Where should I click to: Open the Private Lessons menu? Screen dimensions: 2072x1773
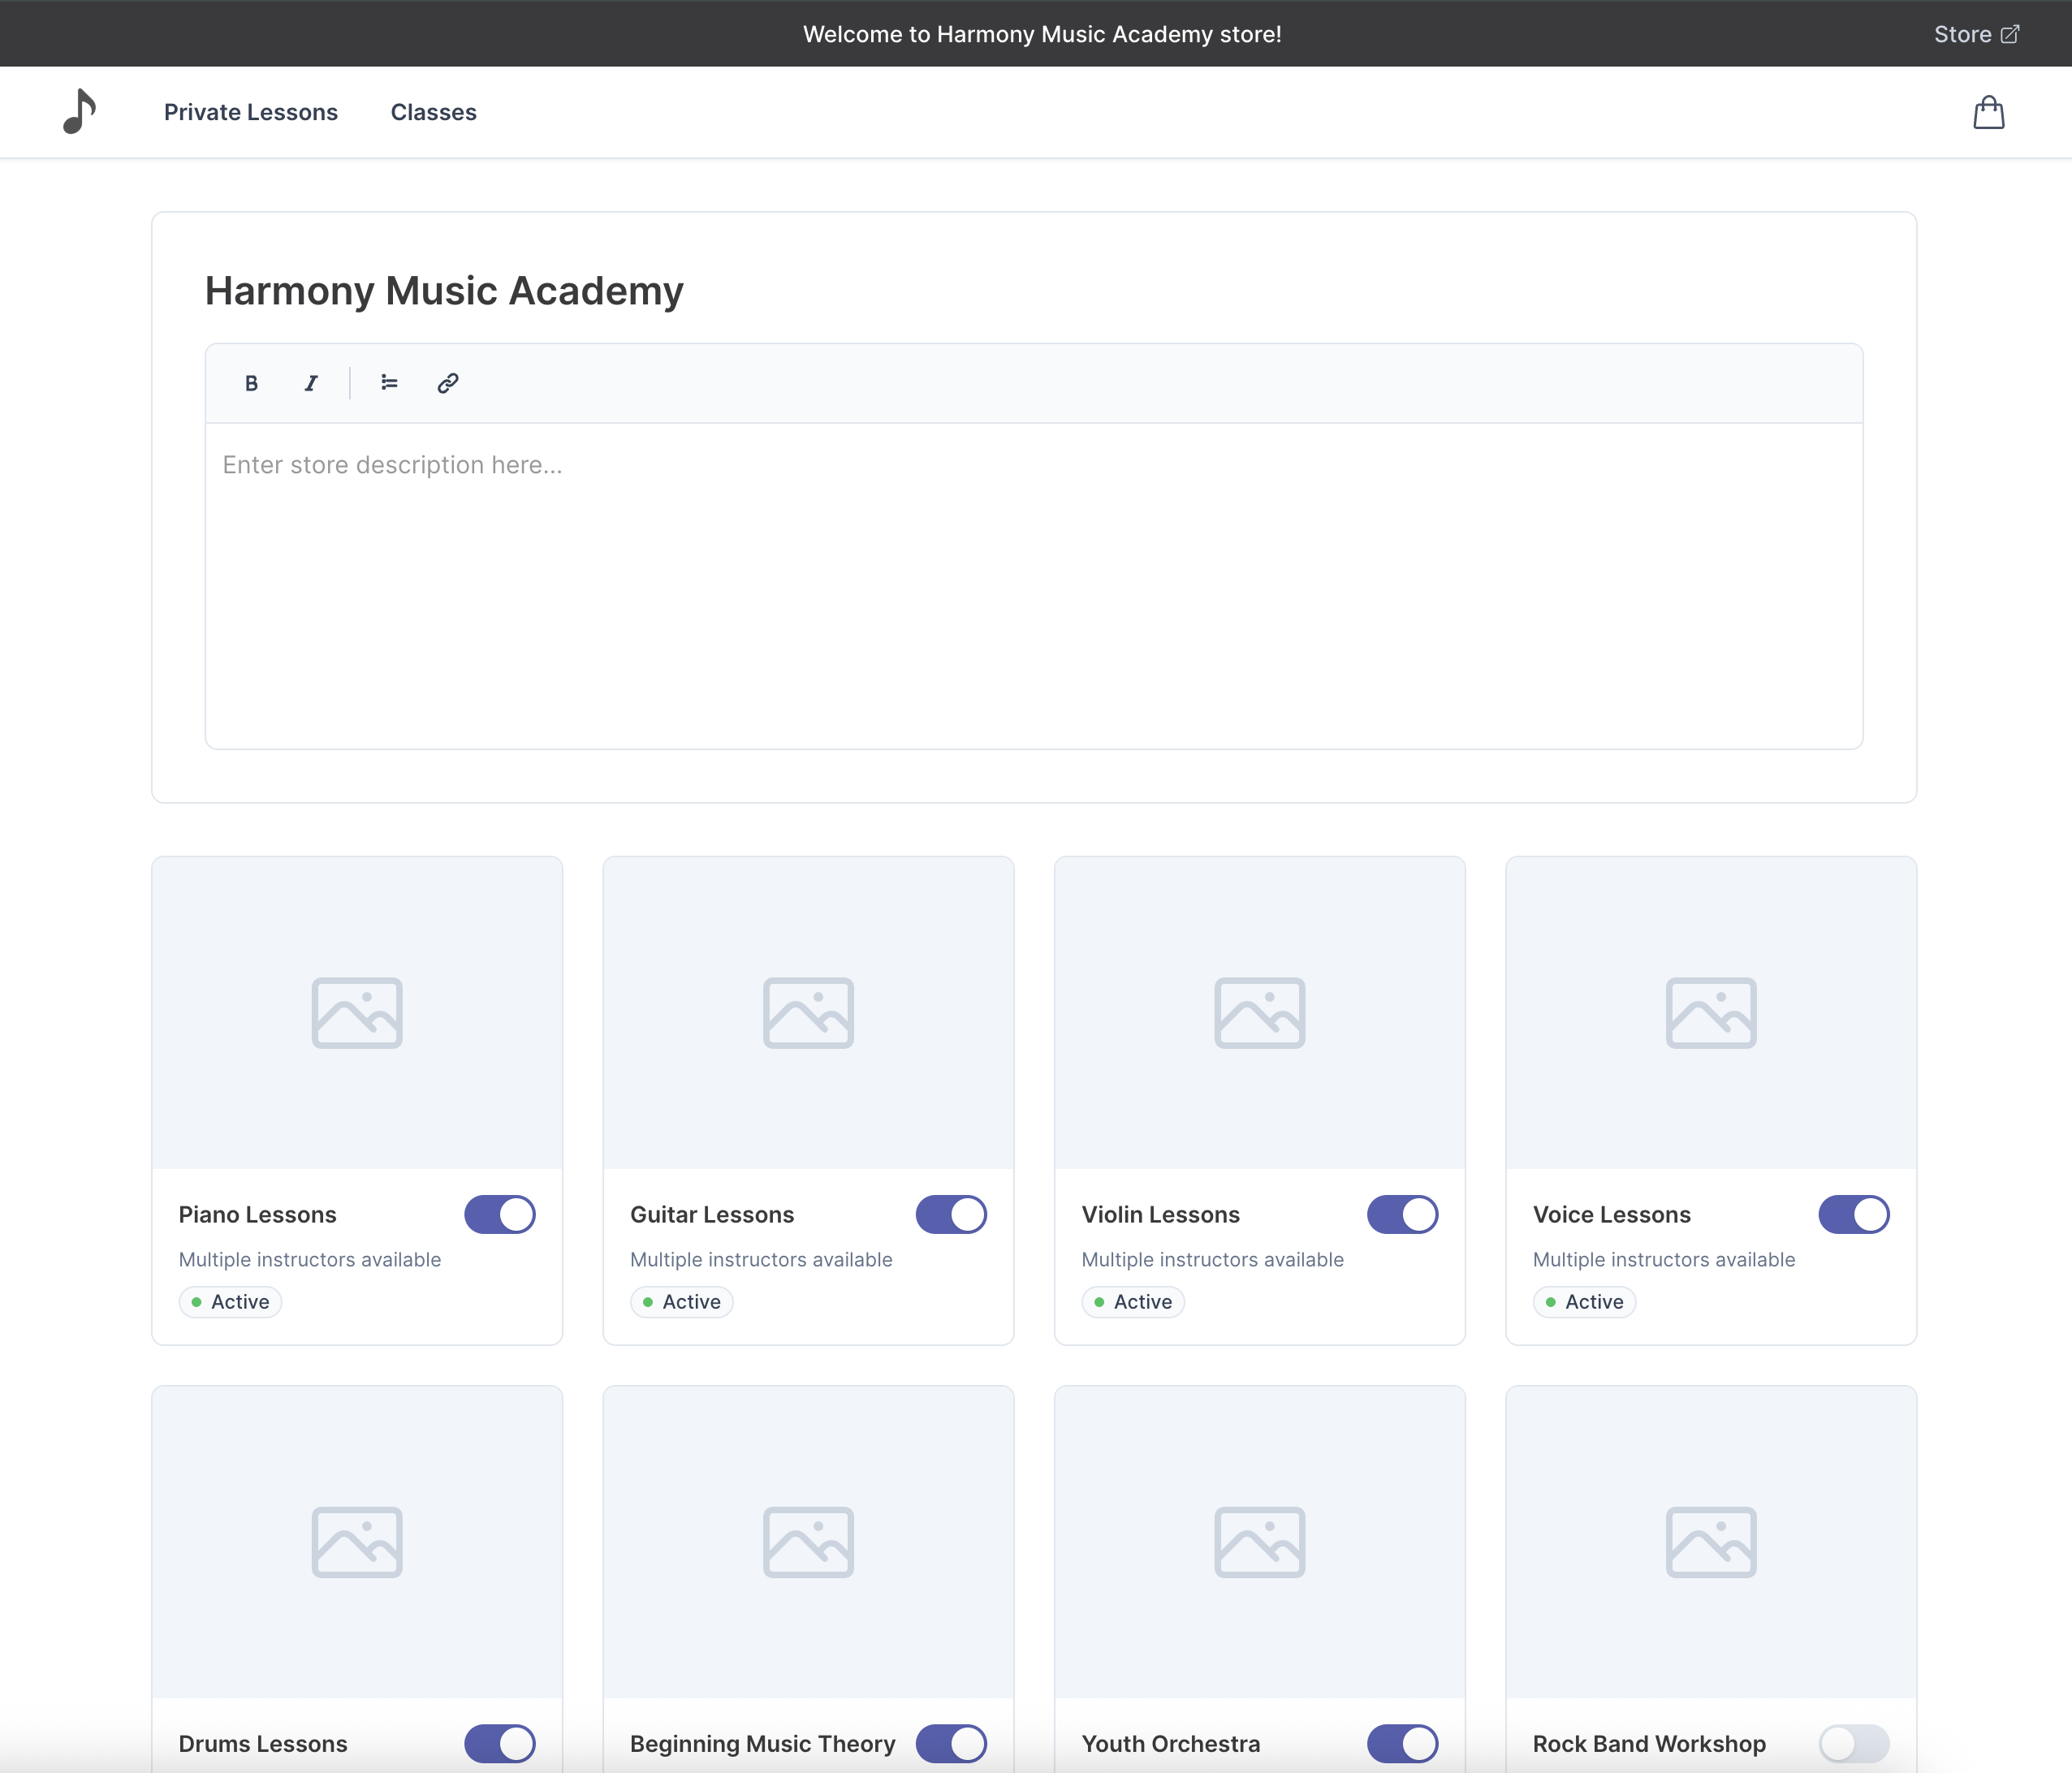pyautogui.click(x=252, y=112)
